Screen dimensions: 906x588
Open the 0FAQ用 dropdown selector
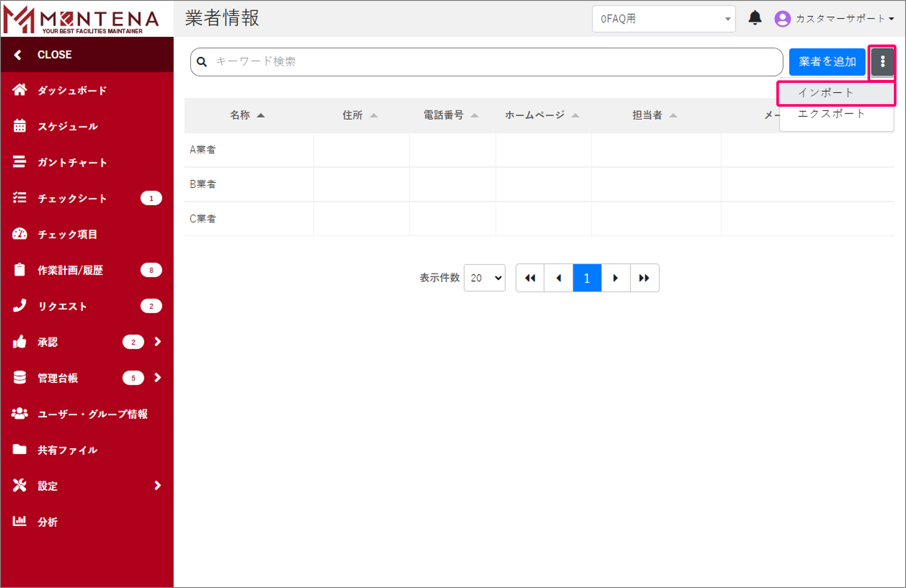tap(664, 19)
